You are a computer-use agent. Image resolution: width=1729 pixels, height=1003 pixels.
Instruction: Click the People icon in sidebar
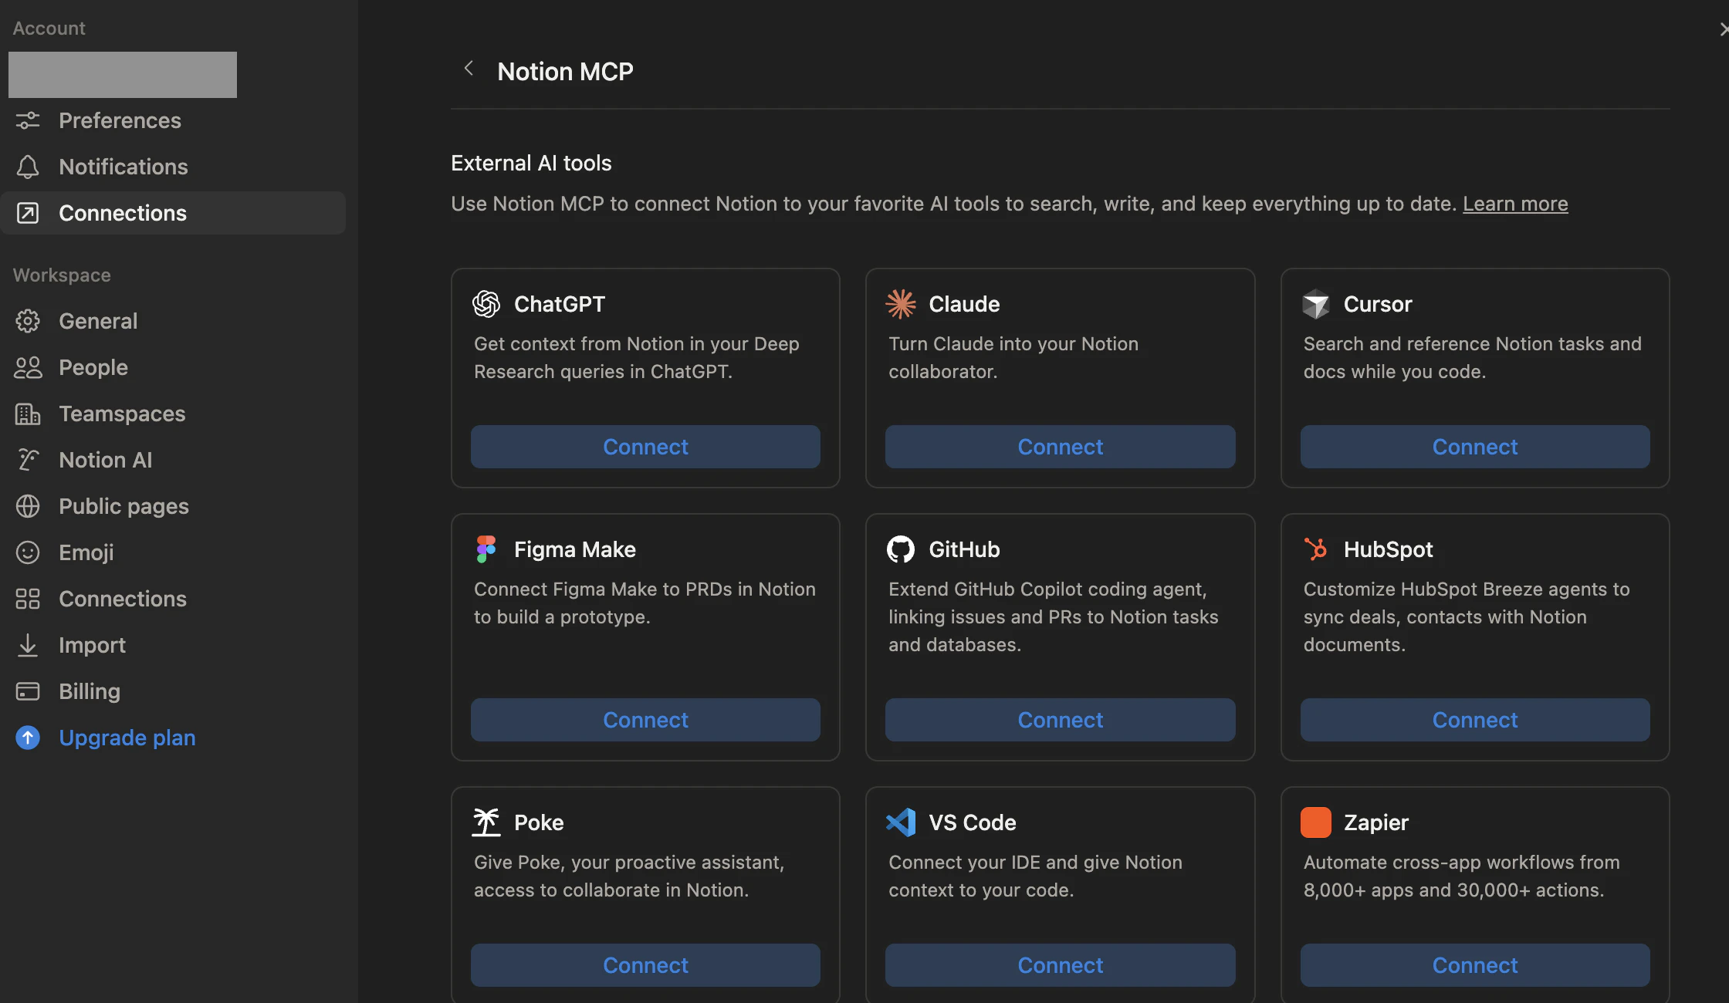[x=28, y=367]
